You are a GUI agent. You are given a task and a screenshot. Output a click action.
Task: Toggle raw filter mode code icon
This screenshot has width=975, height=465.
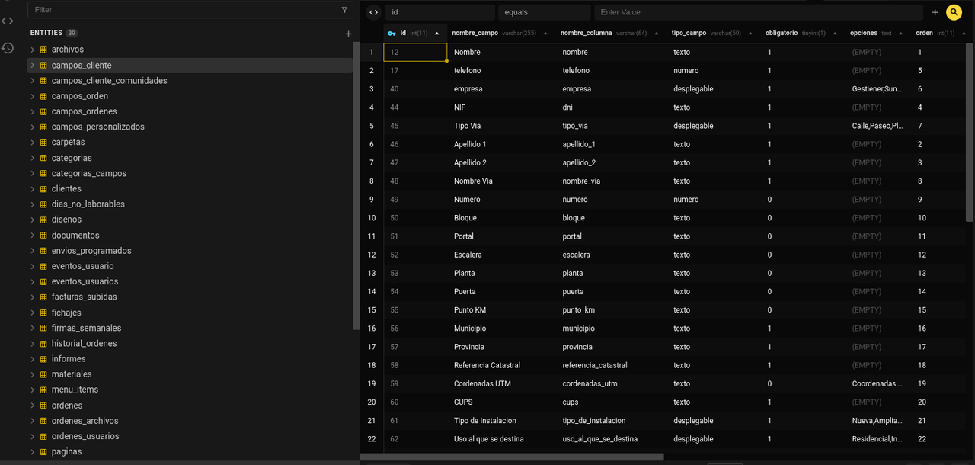pyautogui.click(x=373, y=12)
